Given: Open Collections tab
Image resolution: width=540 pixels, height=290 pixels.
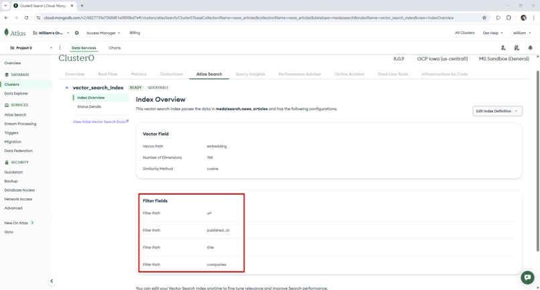Looking at the screenshot, I should click(171, 74).
